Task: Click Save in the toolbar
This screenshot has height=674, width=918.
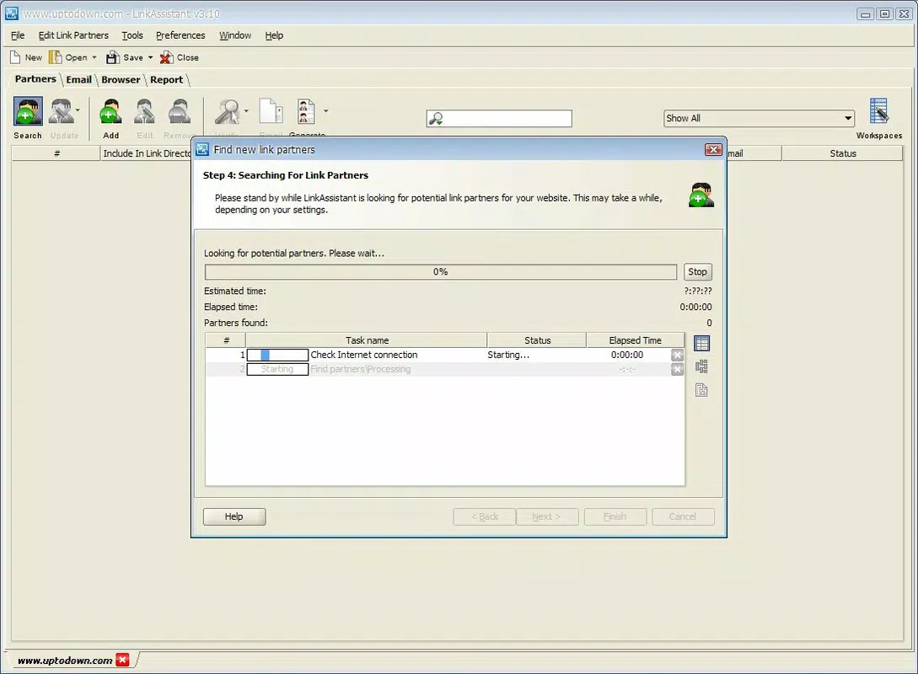Action: click(x=125, y=57)
